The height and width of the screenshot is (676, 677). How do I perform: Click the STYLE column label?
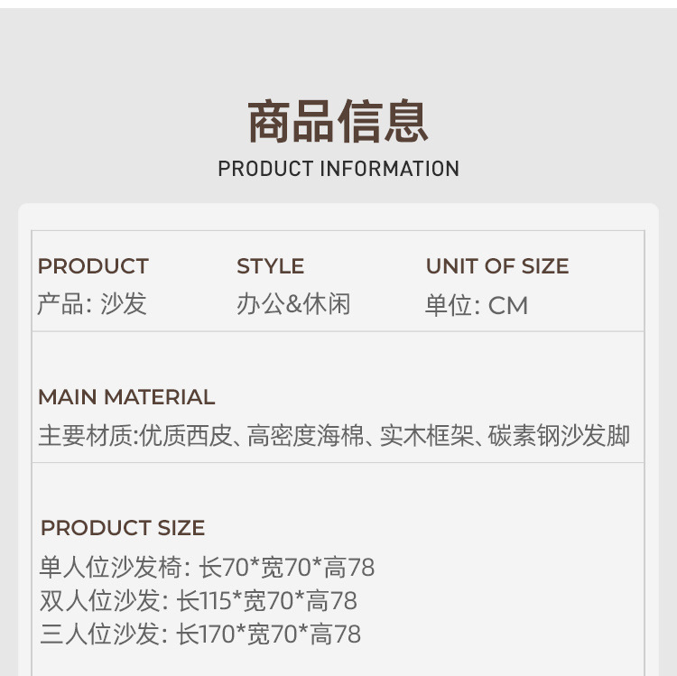pyautogui.click(x=270, y=266)
